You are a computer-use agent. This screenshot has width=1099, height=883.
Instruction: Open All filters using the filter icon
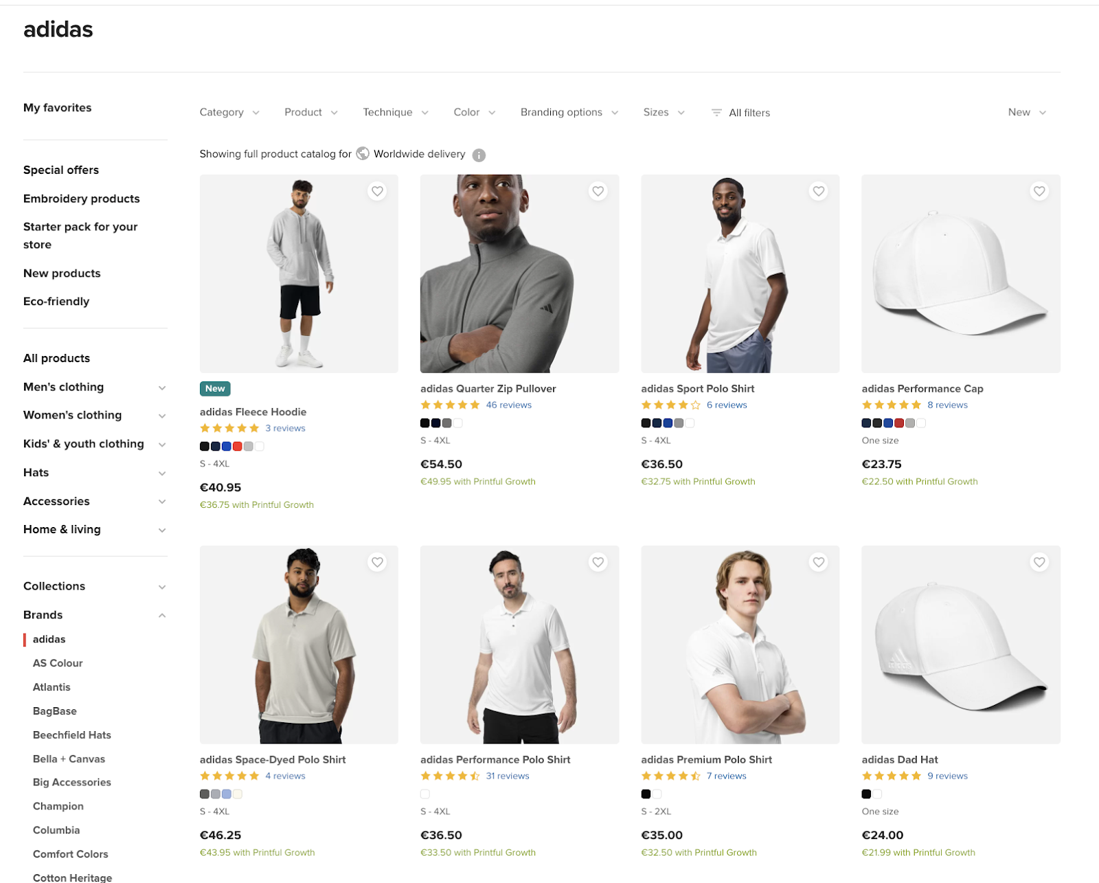(x=716, y=113)
